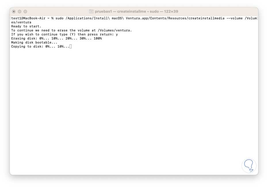Click the 'Ready to start.' line
268x187 pixels.
[x=26, y=26]
